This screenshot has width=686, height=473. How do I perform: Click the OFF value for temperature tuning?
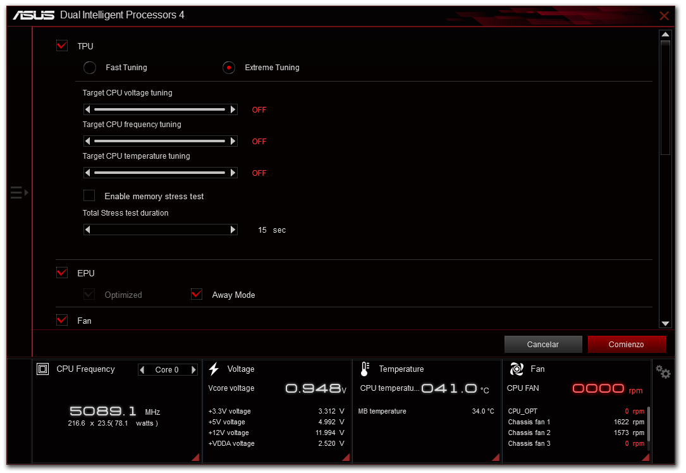[x=259, y=173]
